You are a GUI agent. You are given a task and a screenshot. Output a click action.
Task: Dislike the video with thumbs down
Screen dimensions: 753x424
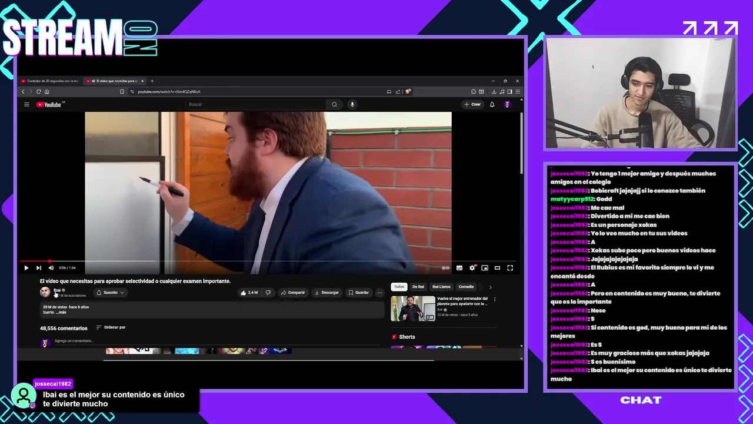[268, 293]
